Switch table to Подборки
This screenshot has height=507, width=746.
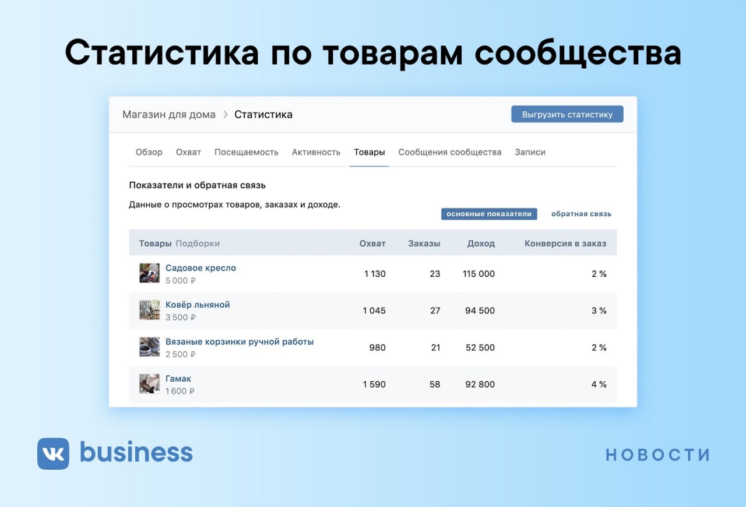click(x=198, y=244)
